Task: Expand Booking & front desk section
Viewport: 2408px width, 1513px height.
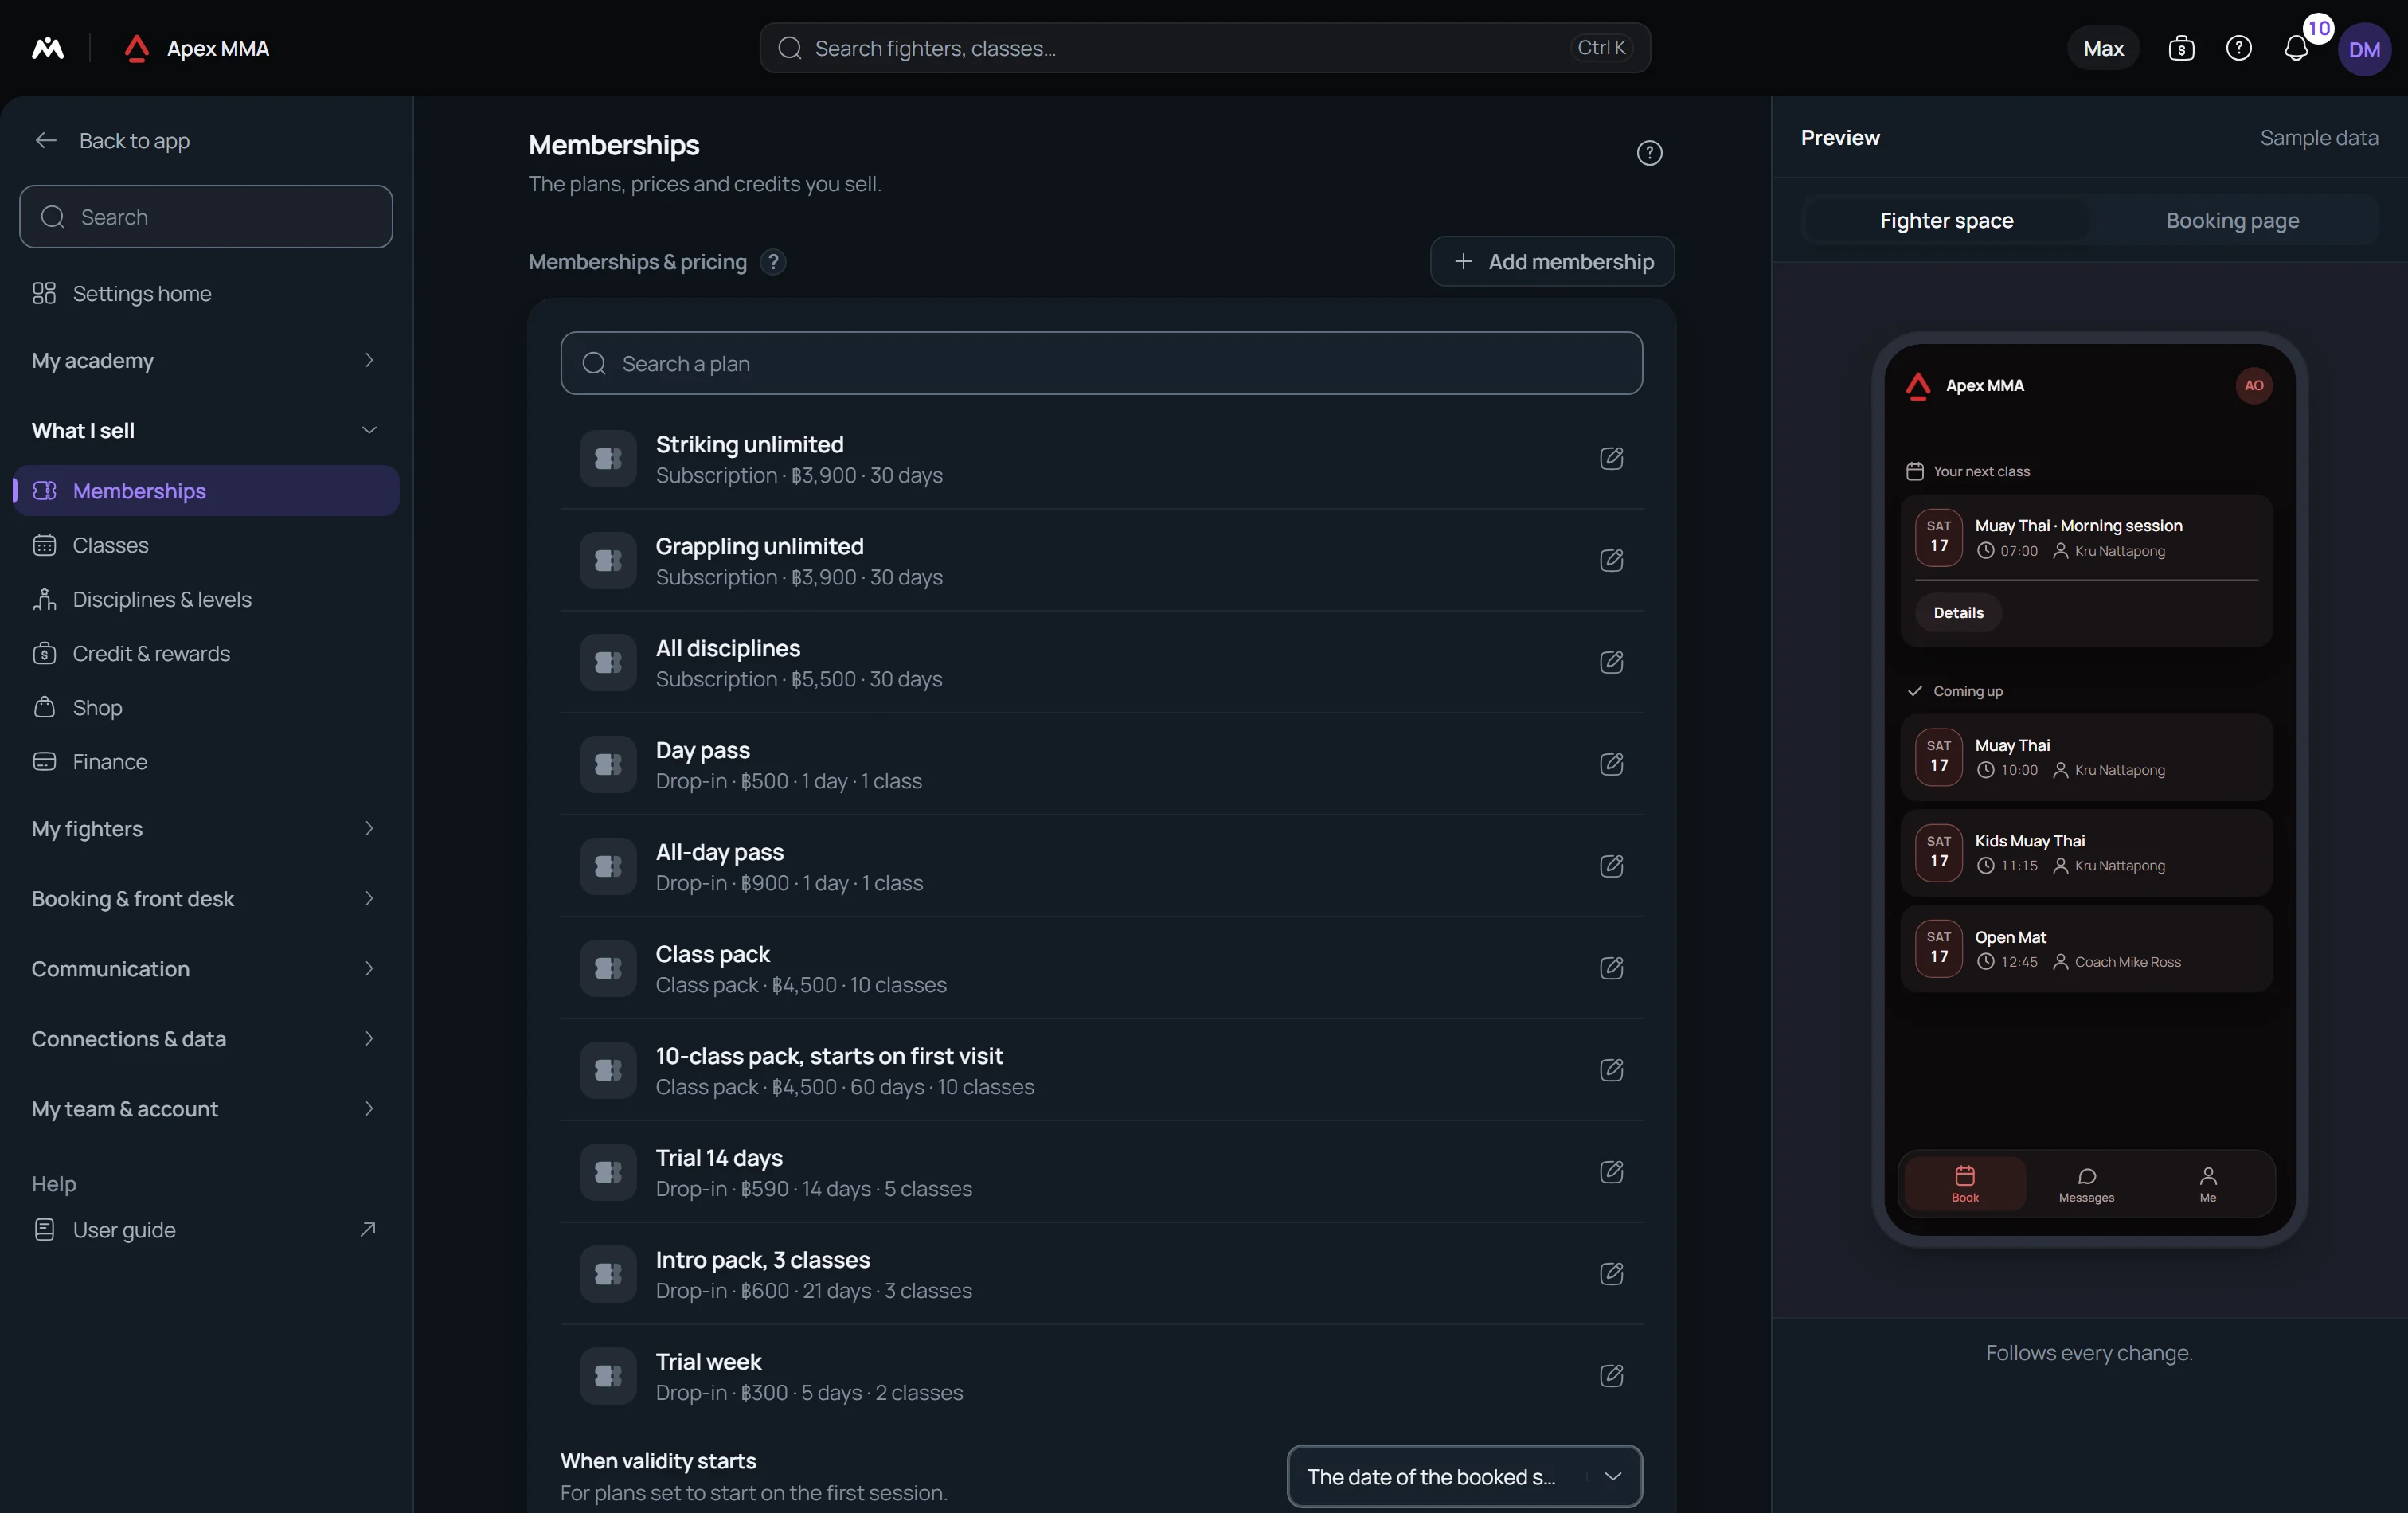Action: pyautogui.click(x=205, y=898)
